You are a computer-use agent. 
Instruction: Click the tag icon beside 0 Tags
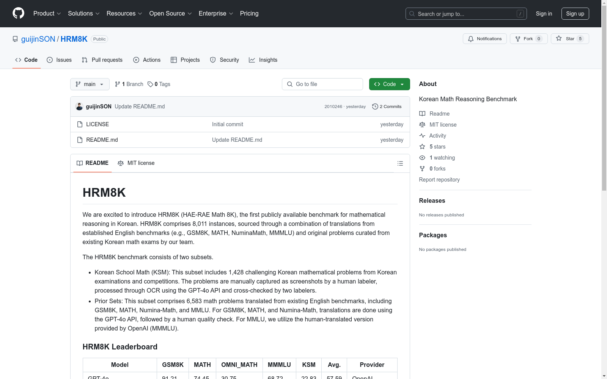coord(150,84)
